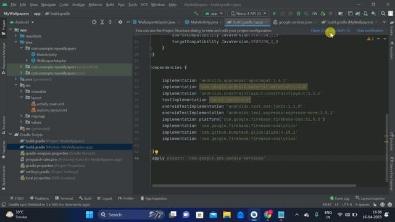Open the Refactor menu
The height and width of the screenshot is (222, 395).
(x=95, y=5)
